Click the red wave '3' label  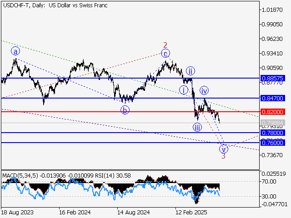(223, 156)
